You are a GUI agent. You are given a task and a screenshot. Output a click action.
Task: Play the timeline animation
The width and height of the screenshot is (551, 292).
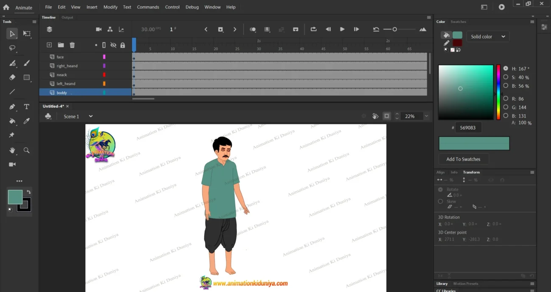(x=342, y=29)
